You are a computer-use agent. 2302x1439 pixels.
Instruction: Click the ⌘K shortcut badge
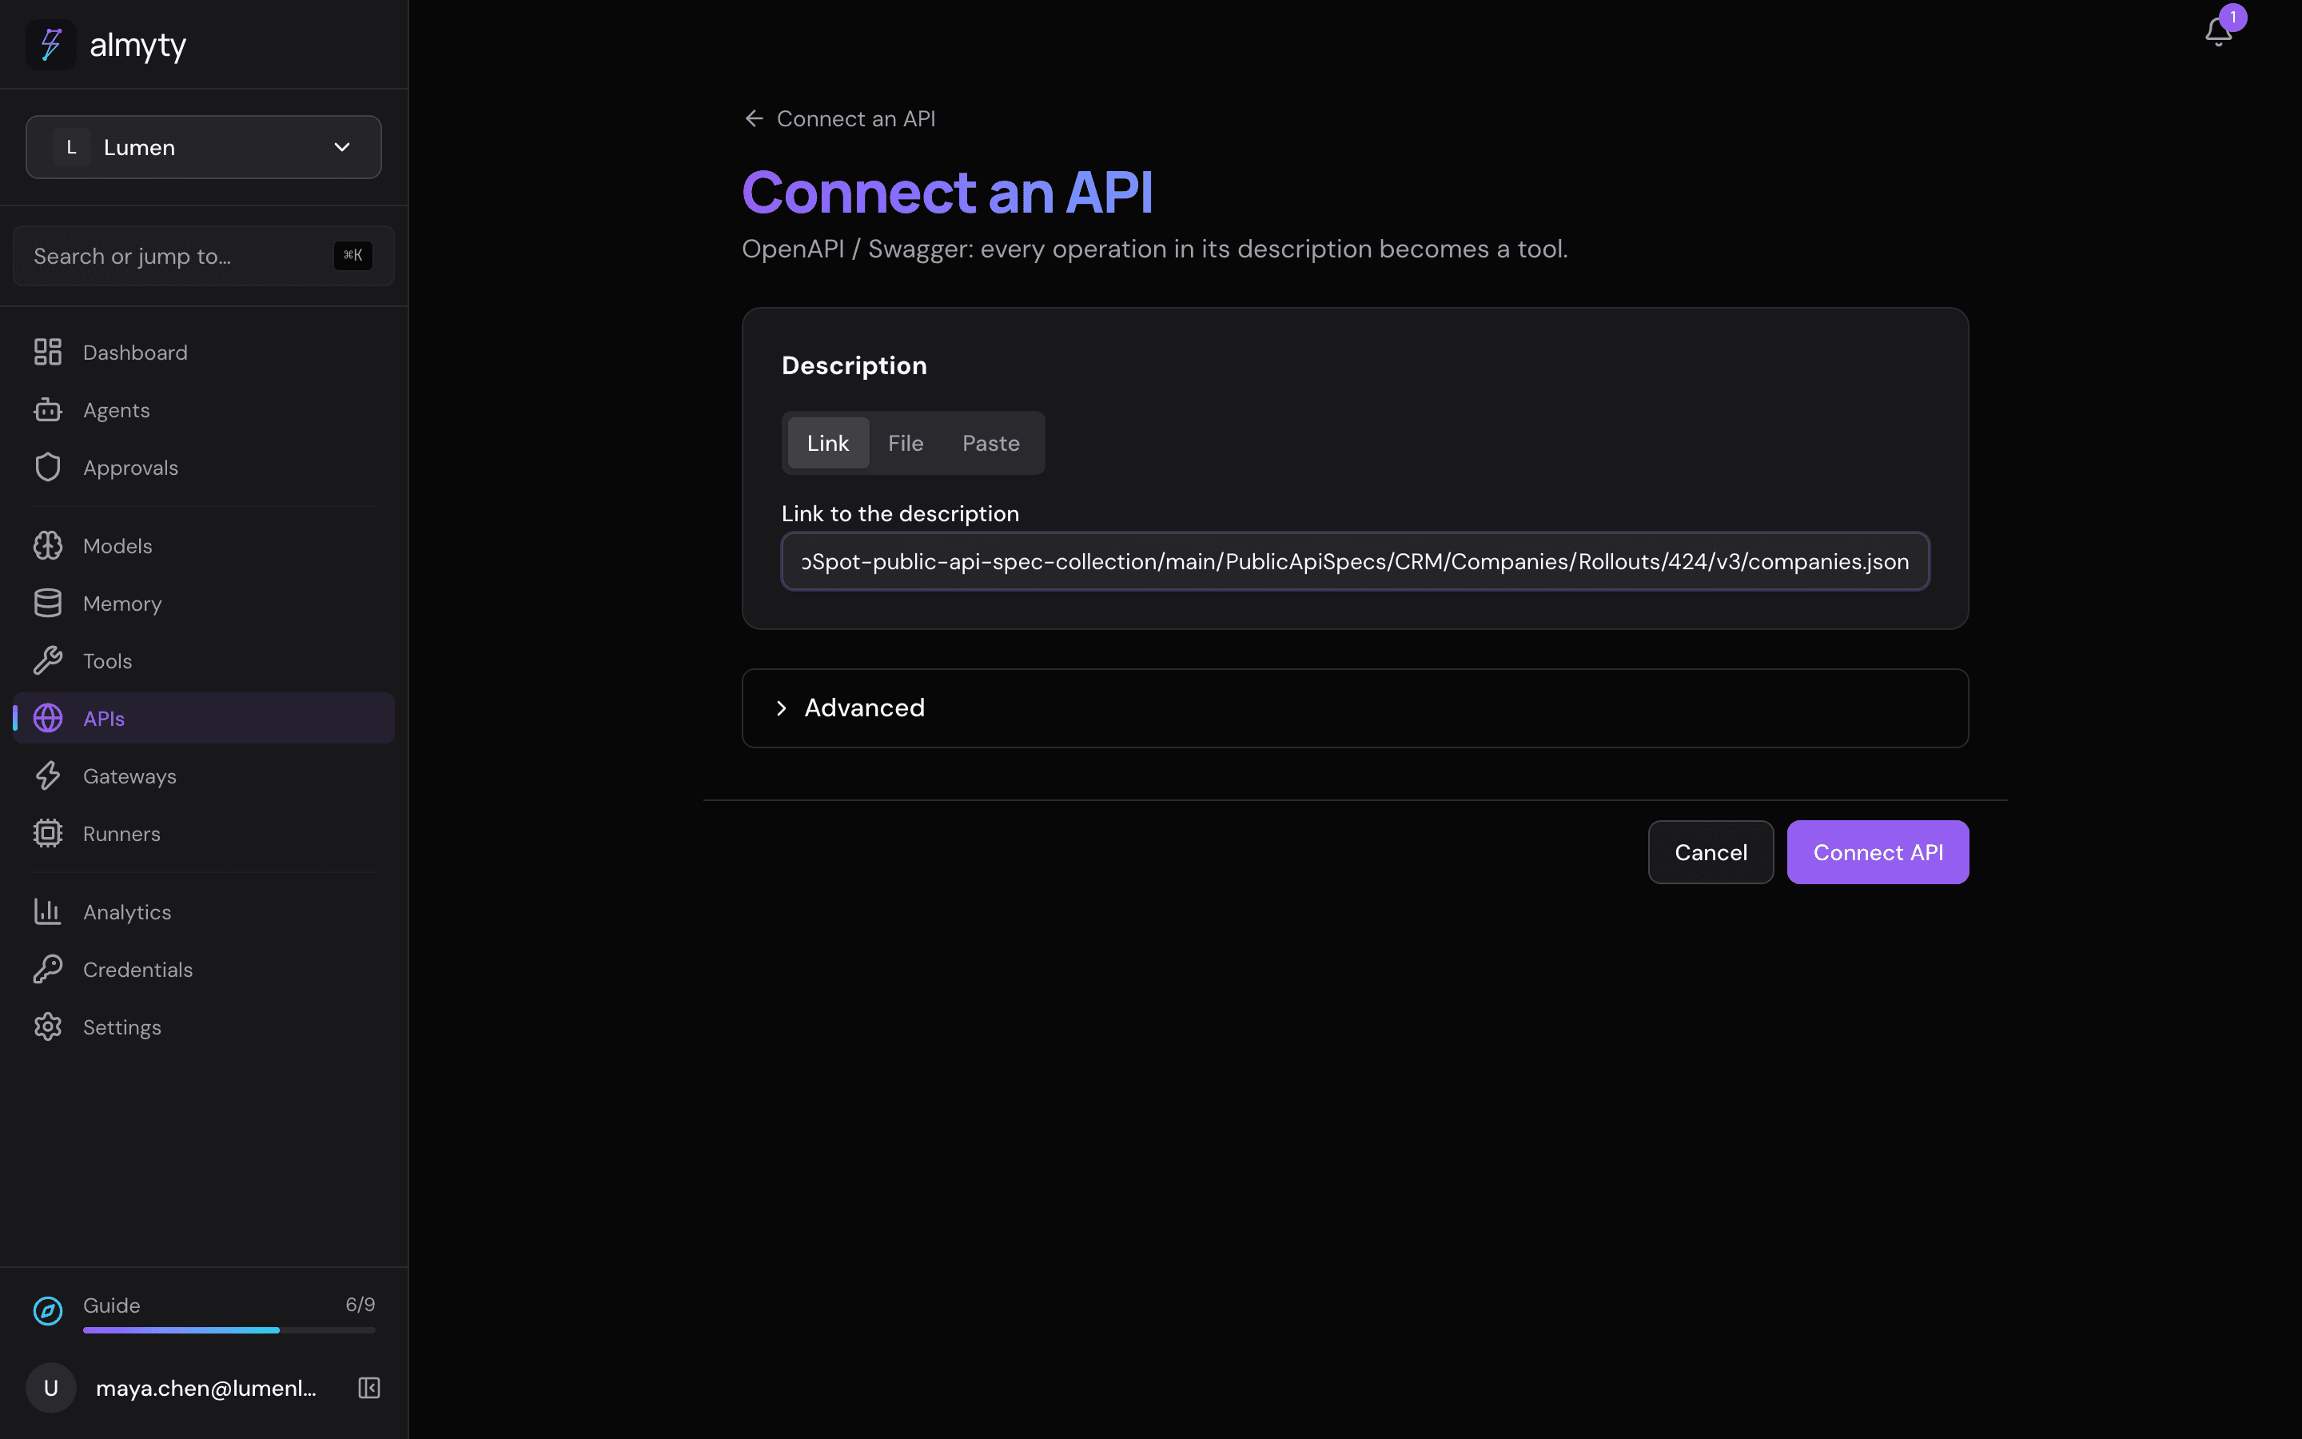pos(353,255)
